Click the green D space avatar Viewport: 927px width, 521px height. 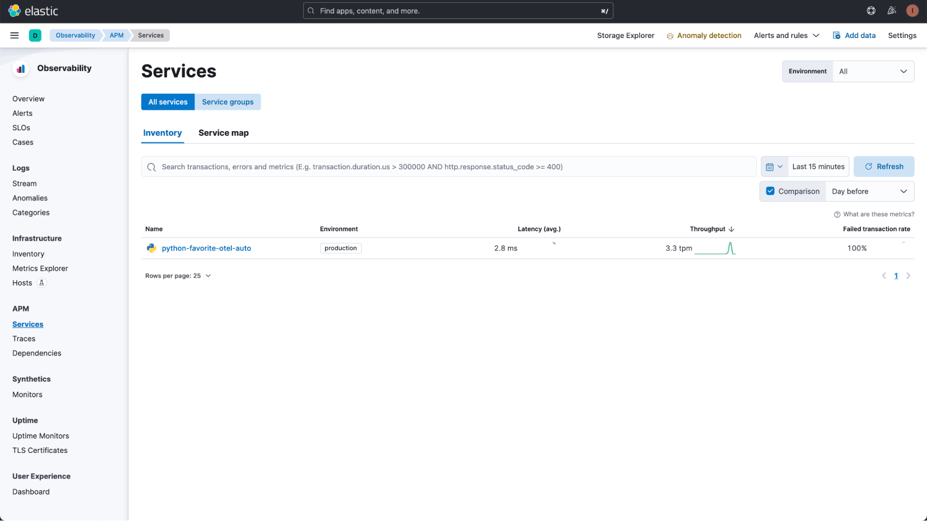[x=35, y=35]
